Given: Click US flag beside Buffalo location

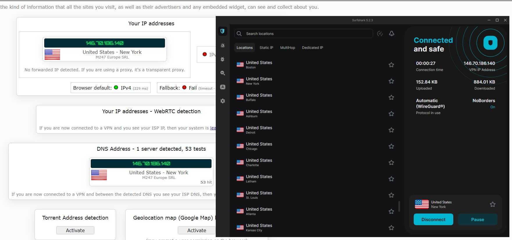Looking at the screenshot, I should tap(240, 97).
